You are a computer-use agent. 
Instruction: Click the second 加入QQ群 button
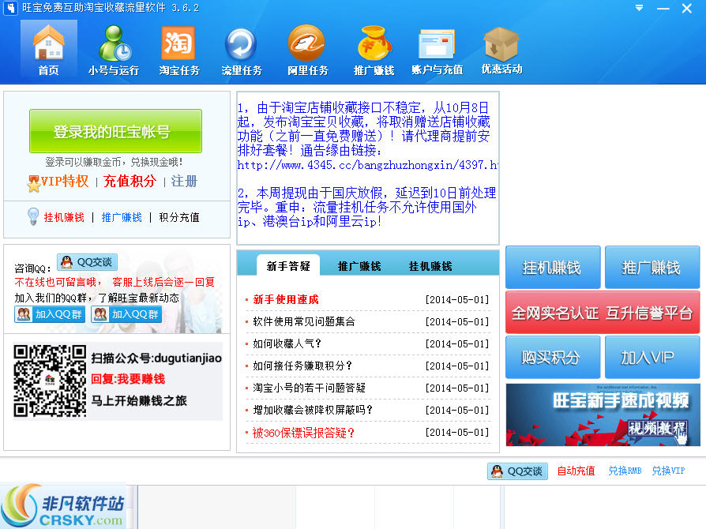pyautogui.click(x=126, y=314)
